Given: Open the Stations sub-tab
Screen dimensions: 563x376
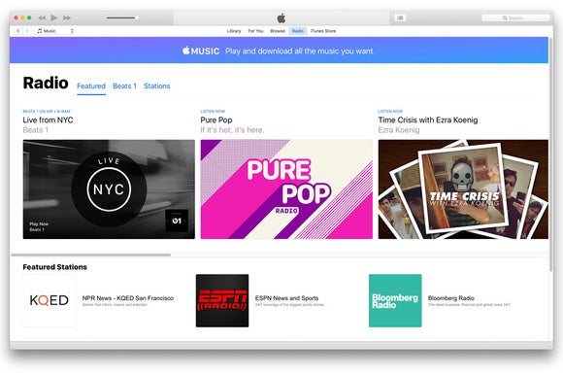Looking at the screenshot, I should [x=157, y=86].
